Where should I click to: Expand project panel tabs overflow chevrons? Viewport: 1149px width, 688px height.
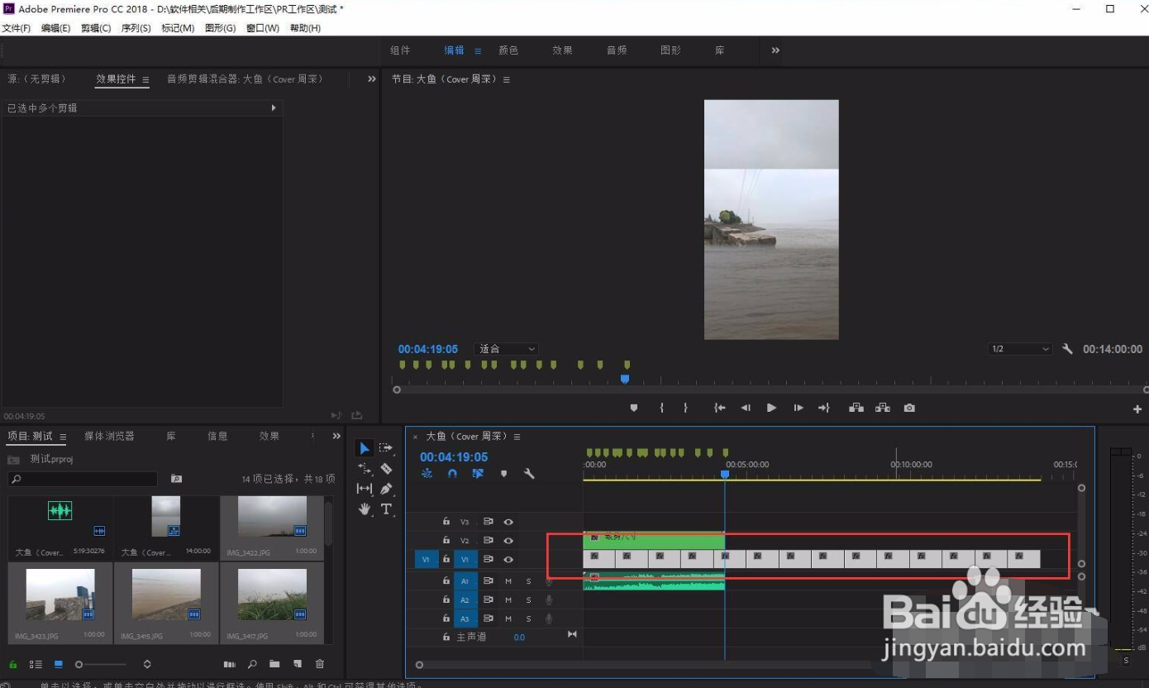pyautogui.click(x=336, y=436)
